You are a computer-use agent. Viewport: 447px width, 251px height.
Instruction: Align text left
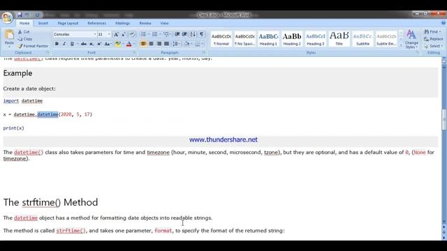143,44
